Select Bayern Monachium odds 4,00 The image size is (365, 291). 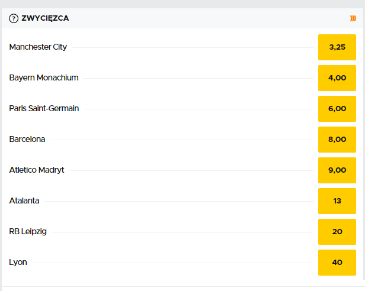(337, 78)
